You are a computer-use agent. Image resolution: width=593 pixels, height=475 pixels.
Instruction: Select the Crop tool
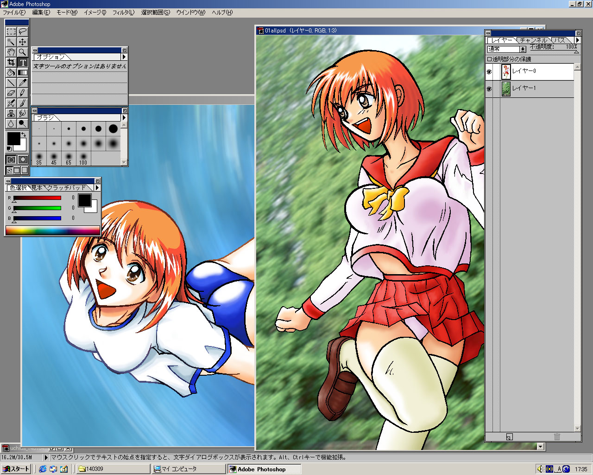[x=11, y=62]
